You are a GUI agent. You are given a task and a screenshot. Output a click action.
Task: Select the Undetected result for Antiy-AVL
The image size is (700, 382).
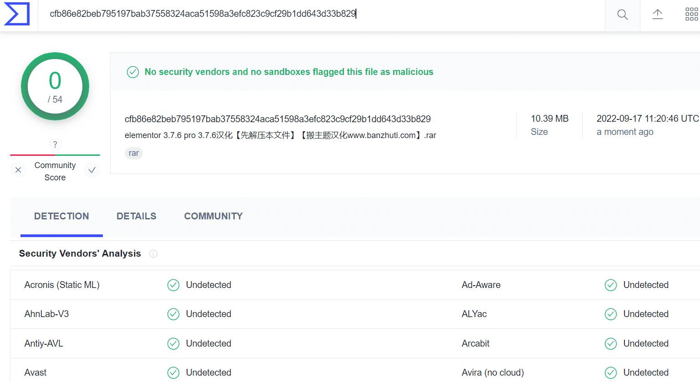pyautogui.click(x=208, y=343)
